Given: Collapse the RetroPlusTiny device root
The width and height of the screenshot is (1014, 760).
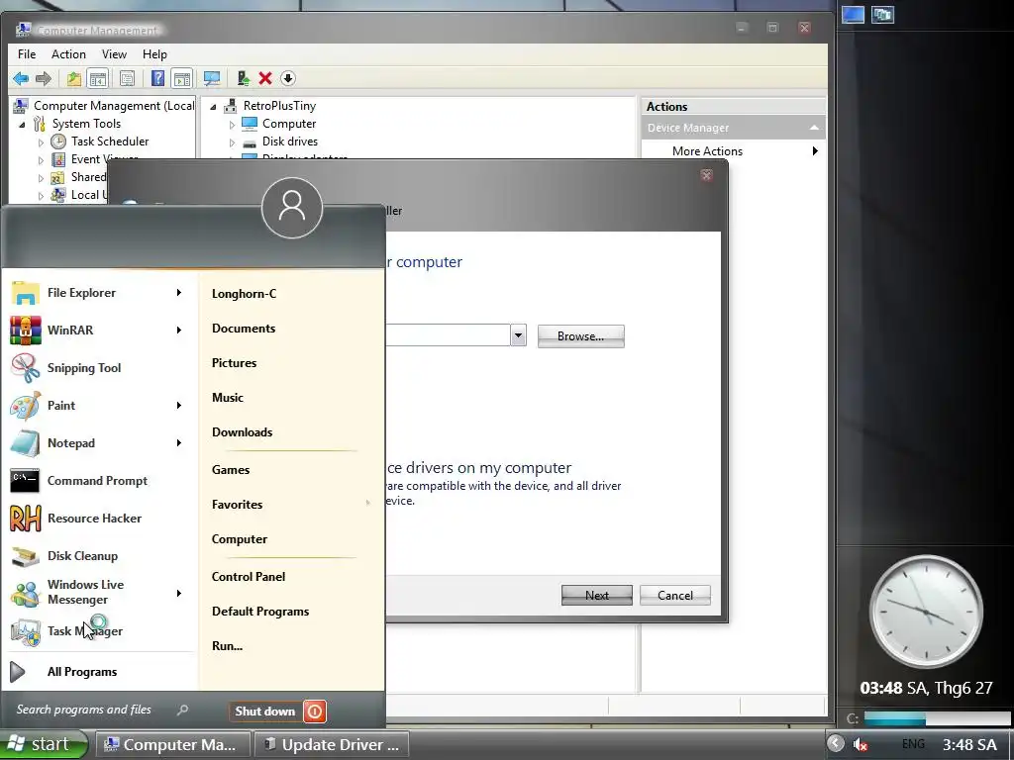Looking at the screenshot, I should click(x=214, y=107).
